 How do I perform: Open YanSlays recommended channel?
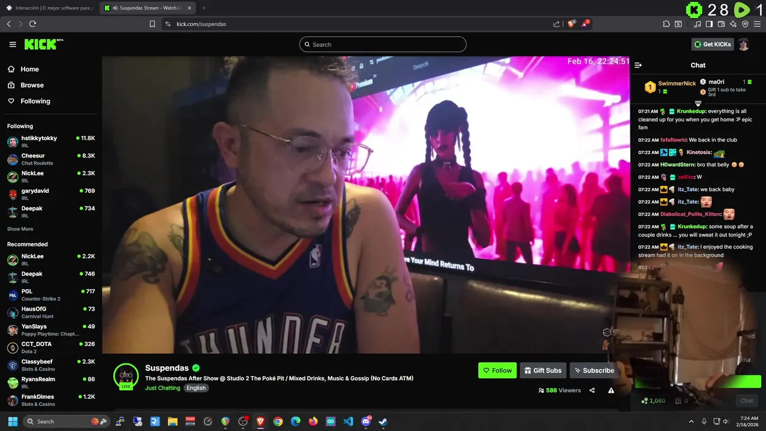(x=51, y=330)
